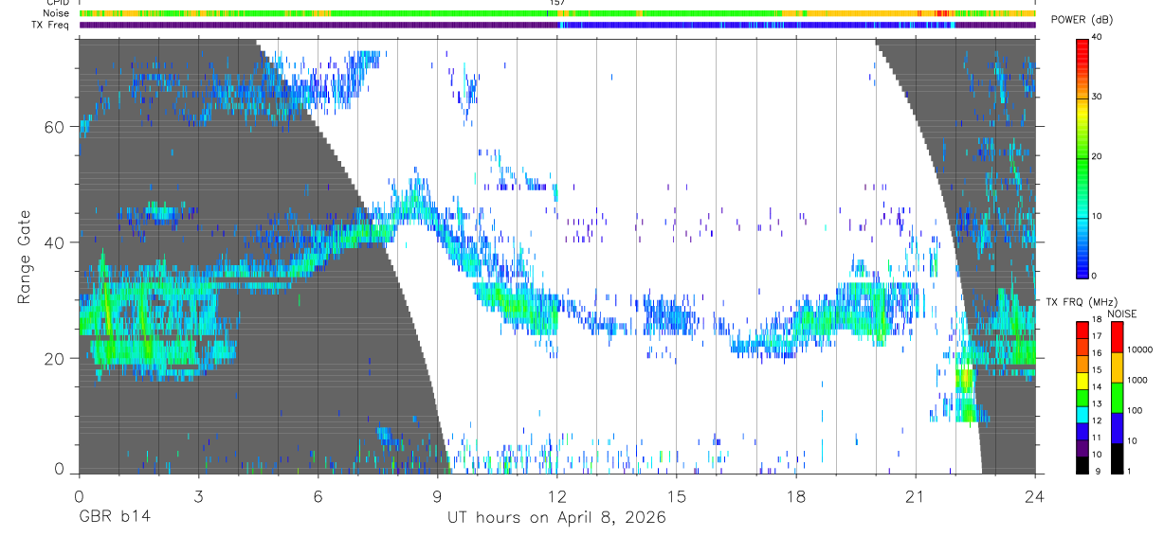Click x-axis tick label '6'
The image size is (1164, 537).
318,495
